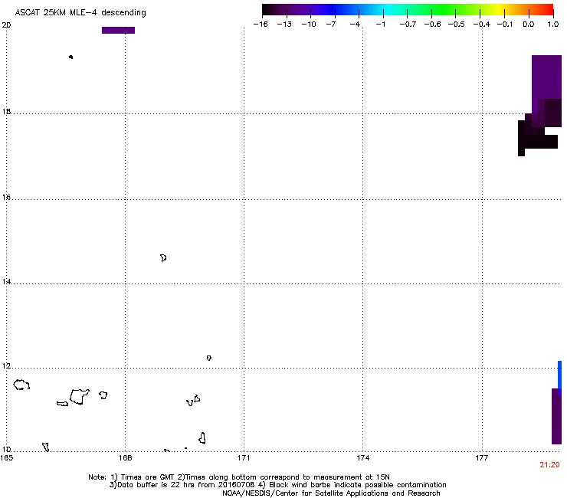Click the large atoll outline near 167E
The height and width of the screenshot is (498, 567).
pyautogui.click(x=80, y=397)
